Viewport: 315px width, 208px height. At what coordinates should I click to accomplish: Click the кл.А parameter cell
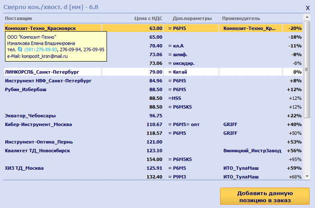coord(176,46)
